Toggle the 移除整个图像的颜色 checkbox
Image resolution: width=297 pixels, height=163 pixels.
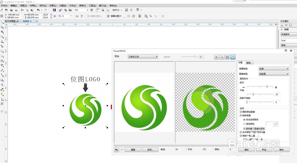coord(244,129)
